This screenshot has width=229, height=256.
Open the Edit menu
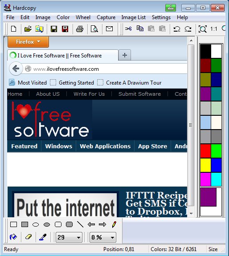click(25, 17)
